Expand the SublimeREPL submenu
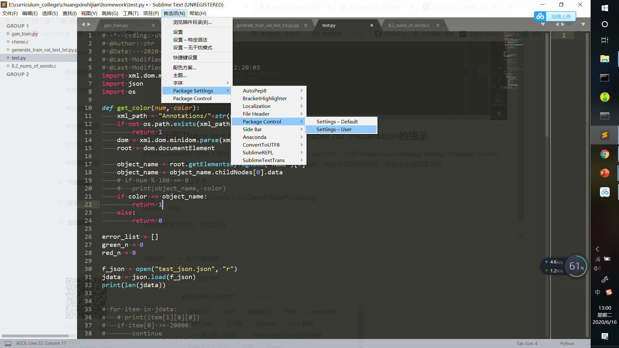The height and width of the screenshot is (348, 619). tap(269, 152)
